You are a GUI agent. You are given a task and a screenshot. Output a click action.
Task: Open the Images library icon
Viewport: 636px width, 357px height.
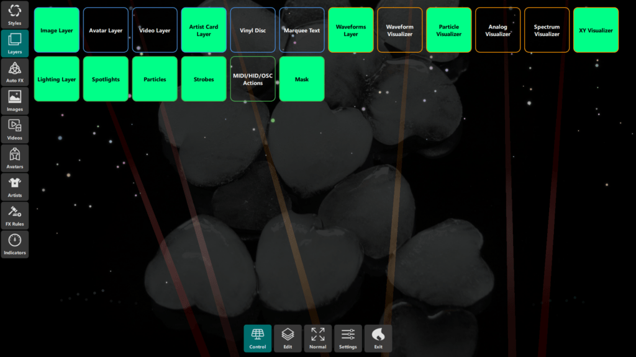click(14, 101)
